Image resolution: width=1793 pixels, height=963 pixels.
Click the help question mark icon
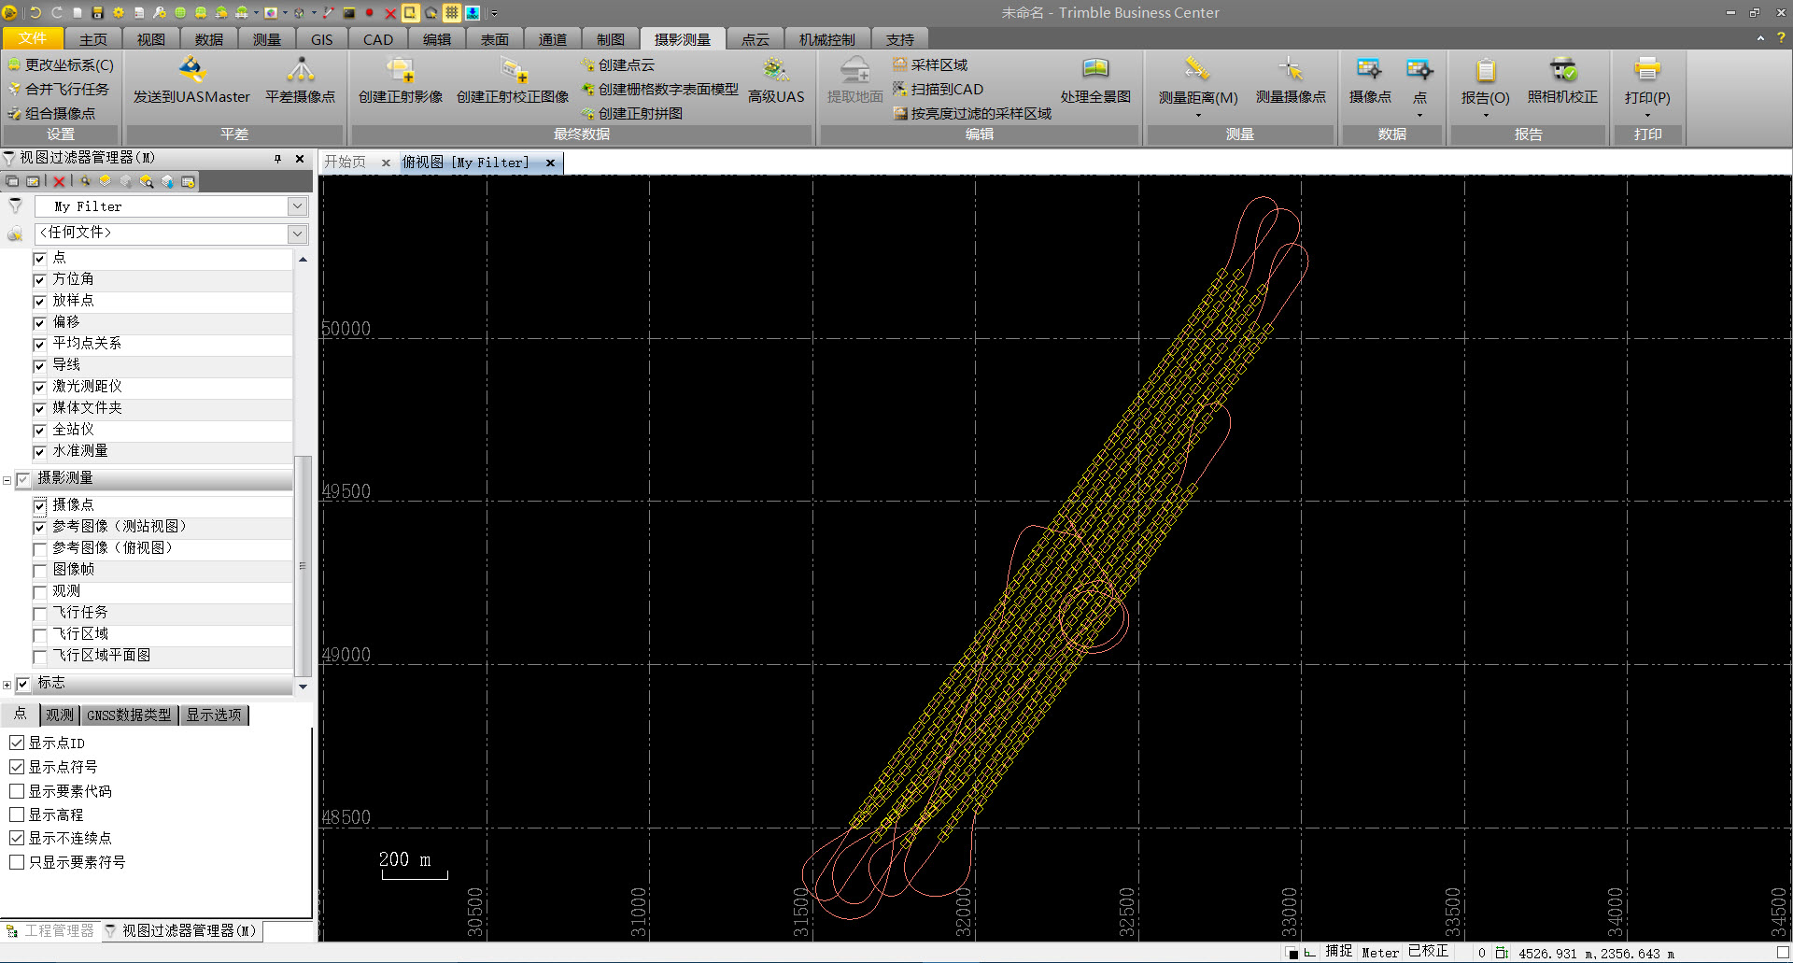pos(1781,38)
